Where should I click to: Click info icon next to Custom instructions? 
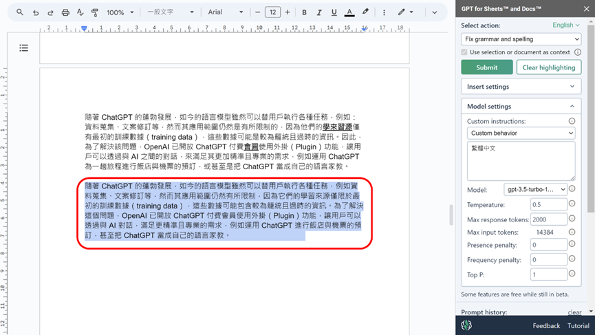click(x=572, y=121)
